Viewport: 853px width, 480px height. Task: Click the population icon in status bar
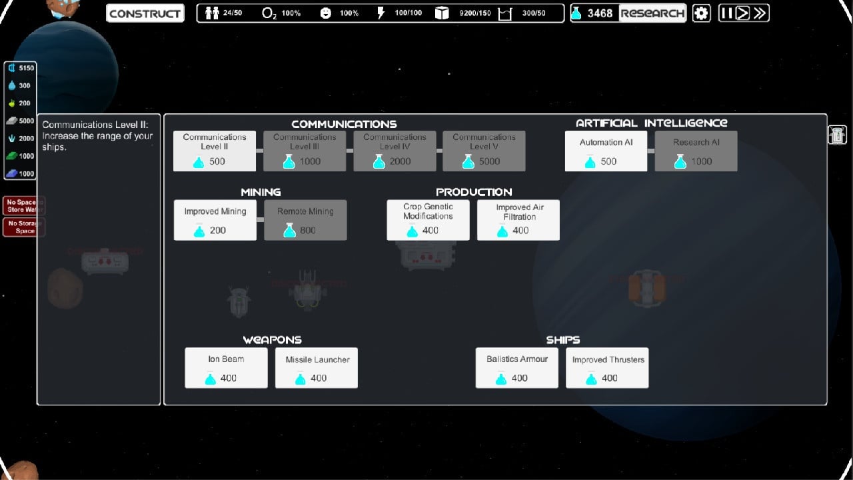click(212, 13)
